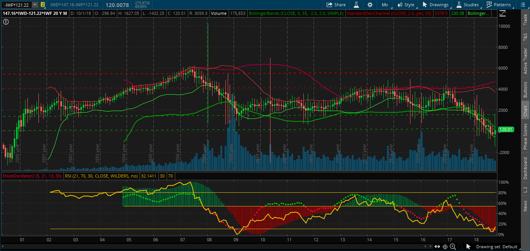This screenshot has width=530, height=251.
Task: Open the Style dropdown
Action: click(x=408, y=5)
